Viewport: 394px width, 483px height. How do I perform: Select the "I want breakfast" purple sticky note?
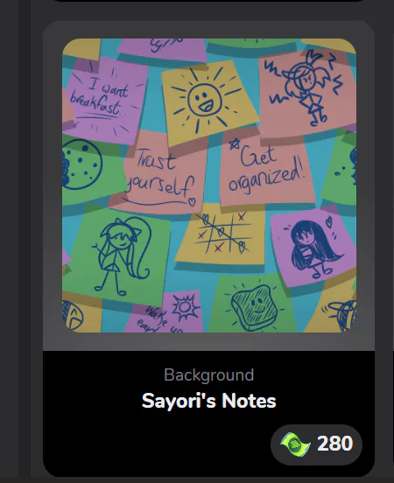click(103, 101)
